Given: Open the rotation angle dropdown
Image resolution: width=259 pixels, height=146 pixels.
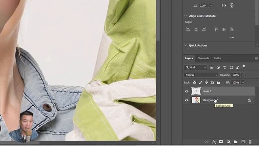Looking at the screenshot, I should [211, 6].
